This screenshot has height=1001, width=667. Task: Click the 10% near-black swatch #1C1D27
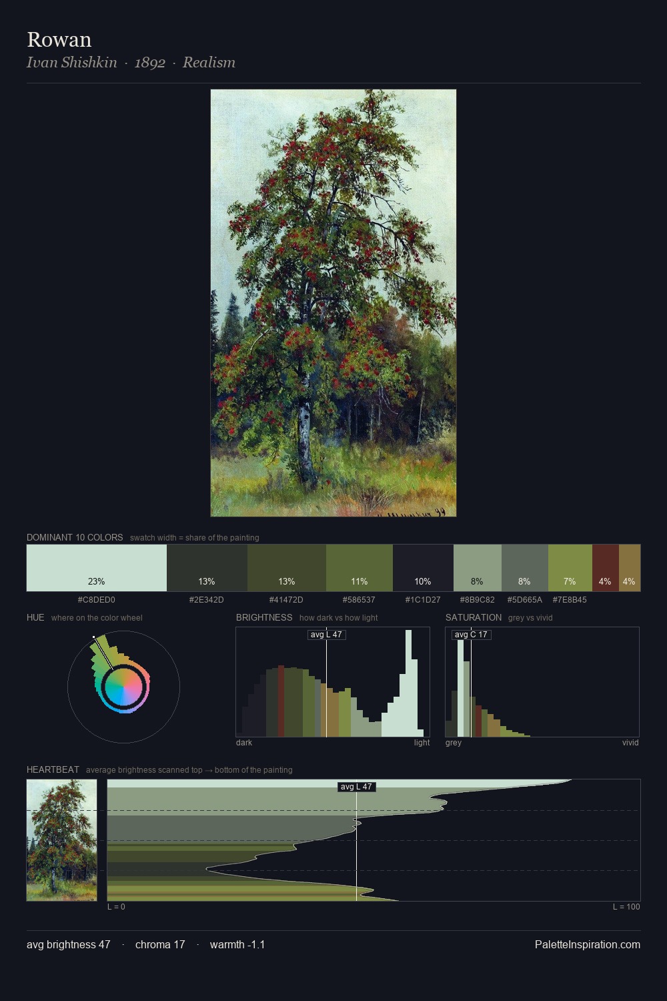pos(423,568)
